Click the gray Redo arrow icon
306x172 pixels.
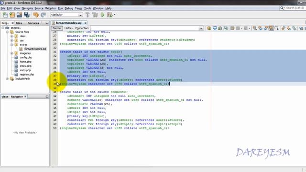[43, 15]
